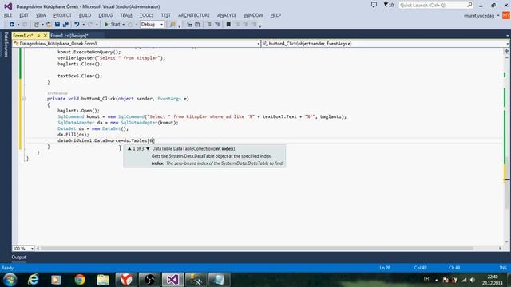Viewport: 511px width, 287px height.
Task: Show the next overload in the IntelliSense tooltip
Action: [148, 149]
